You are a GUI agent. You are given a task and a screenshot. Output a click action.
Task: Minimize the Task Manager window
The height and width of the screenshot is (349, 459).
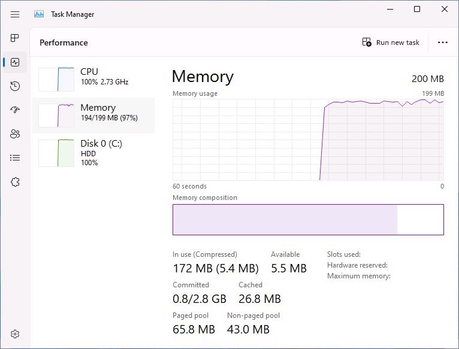click(x=390, y=9)
